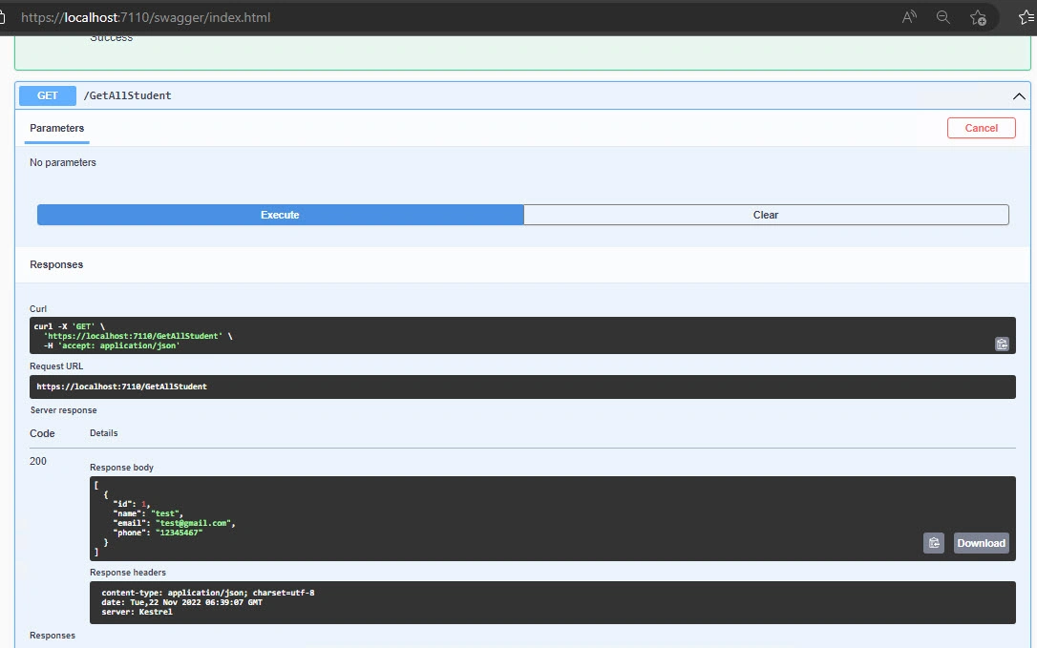Click the Request URL text box
The height and width of the screenshot is (648, 1037).
522,387
